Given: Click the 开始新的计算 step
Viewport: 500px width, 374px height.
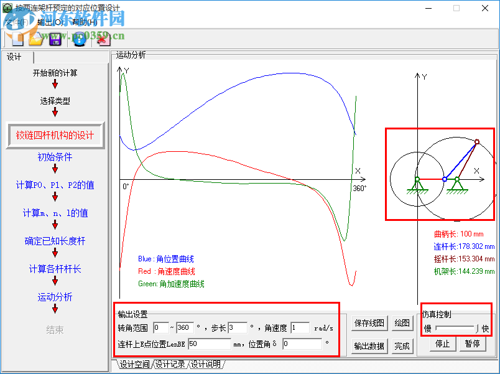Looking at the screenshot, I should point(55,73).
